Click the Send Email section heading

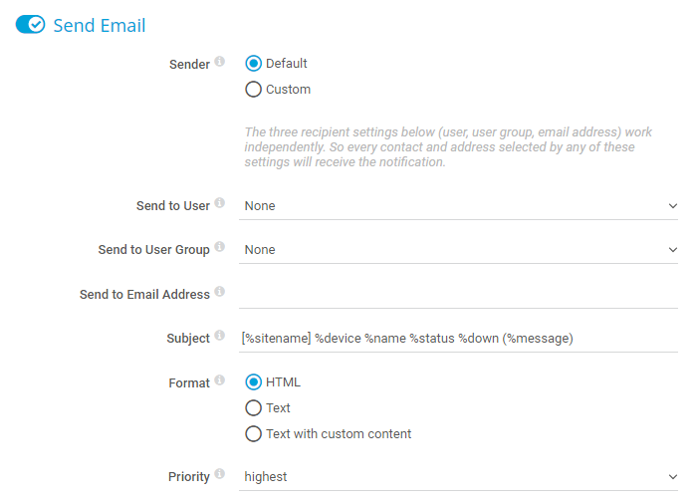click(99, 25)
